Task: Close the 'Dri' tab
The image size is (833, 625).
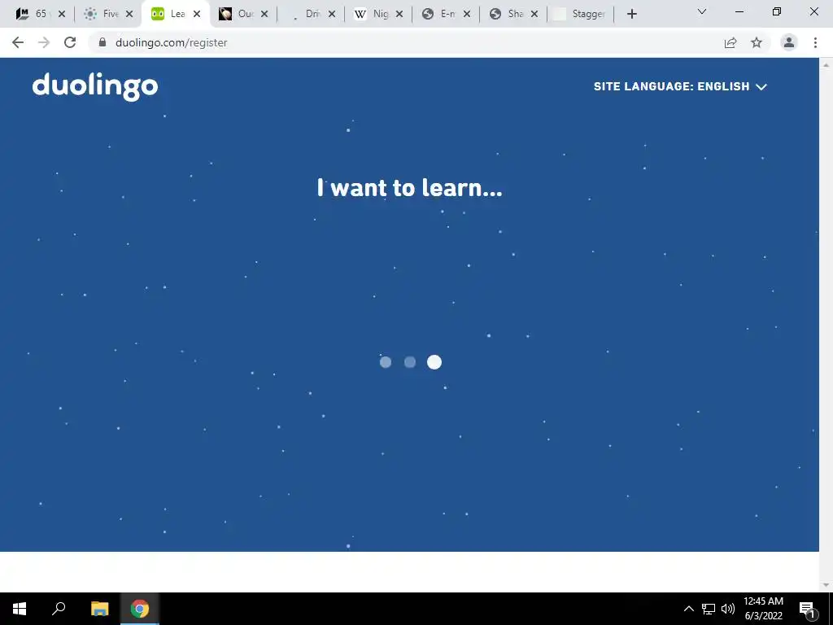Action: coord(332,14)
